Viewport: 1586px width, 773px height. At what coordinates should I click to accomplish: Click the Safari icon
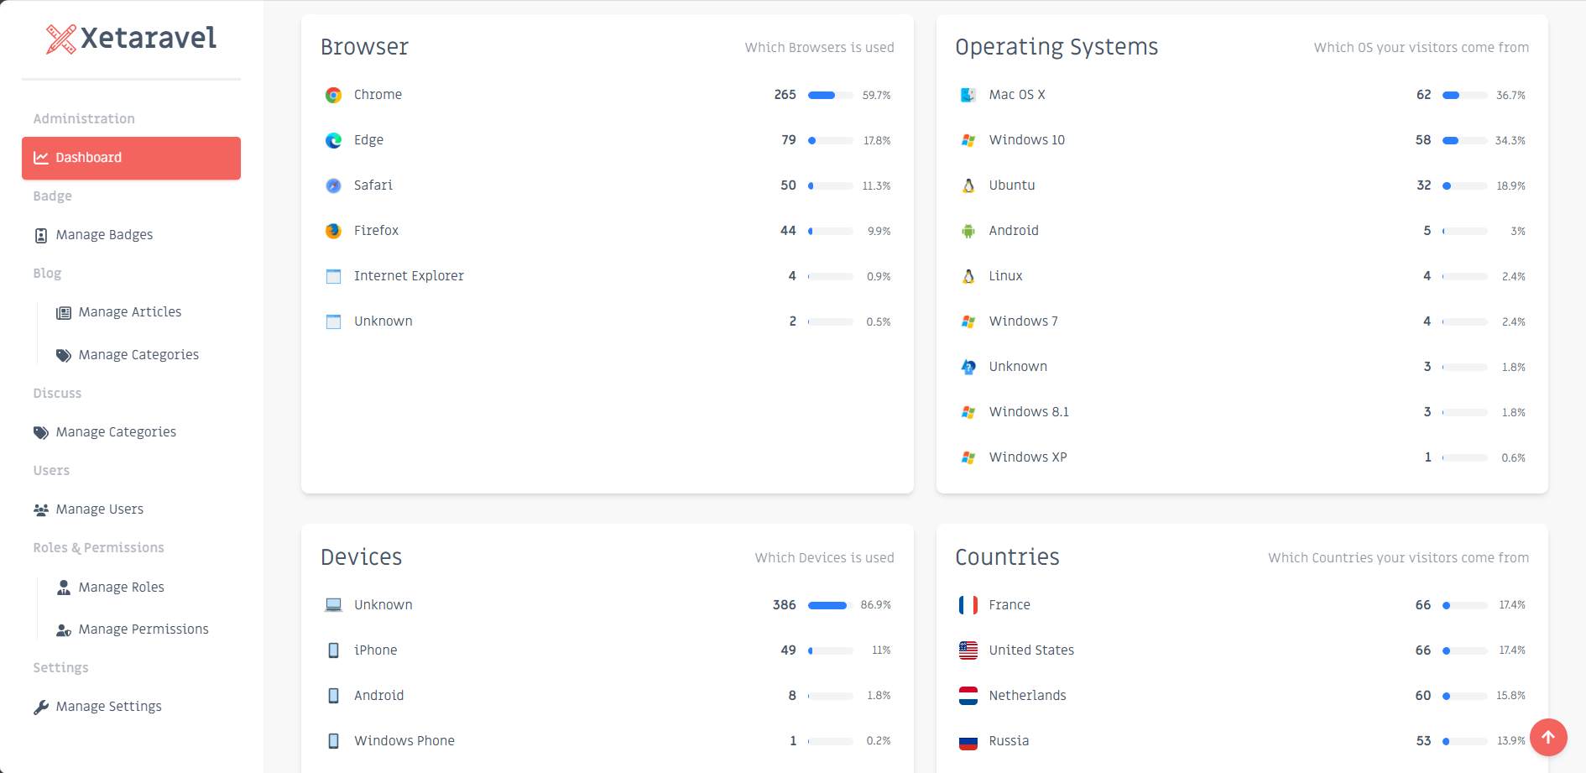(x=333, y=185)
